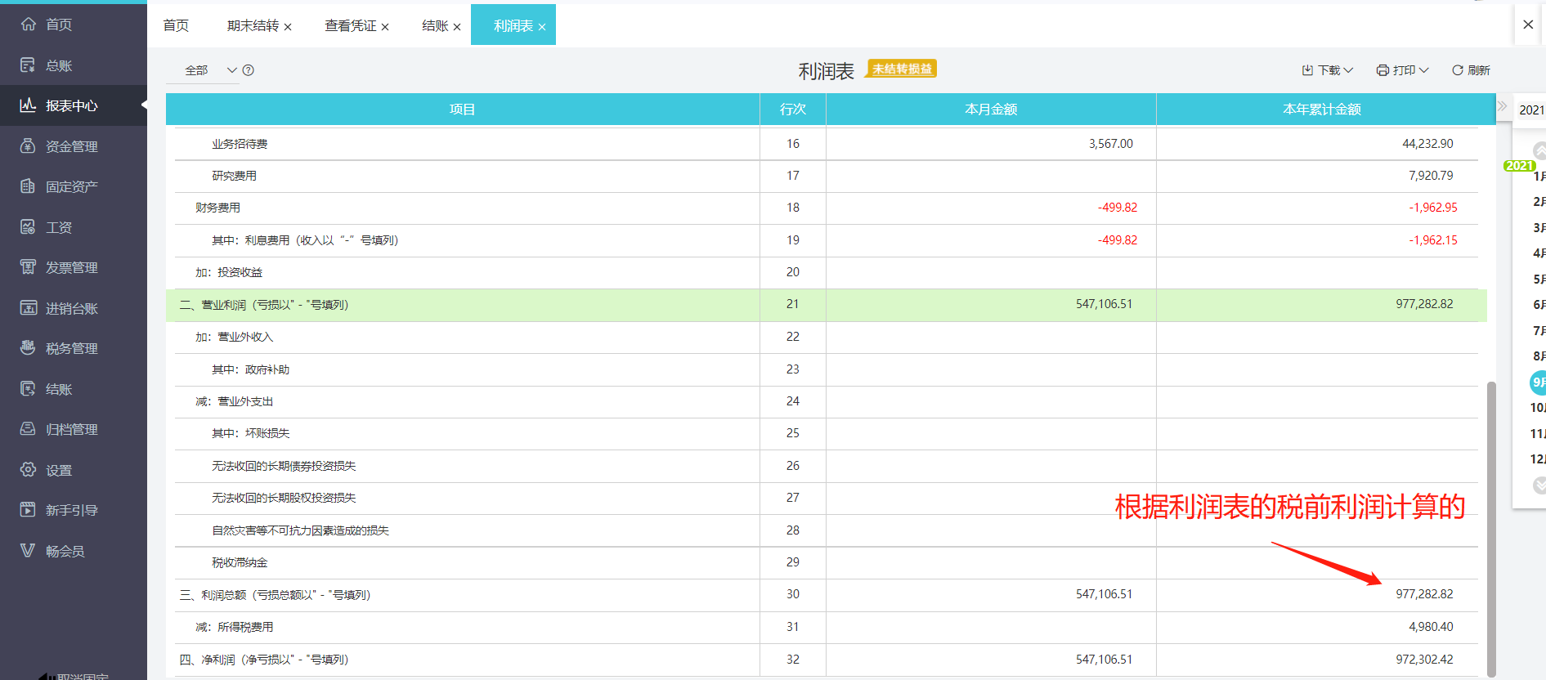The image size is (1546, 680).
Task: Click help question mark icon beside 全部
Action: click(x=249, y=70)
